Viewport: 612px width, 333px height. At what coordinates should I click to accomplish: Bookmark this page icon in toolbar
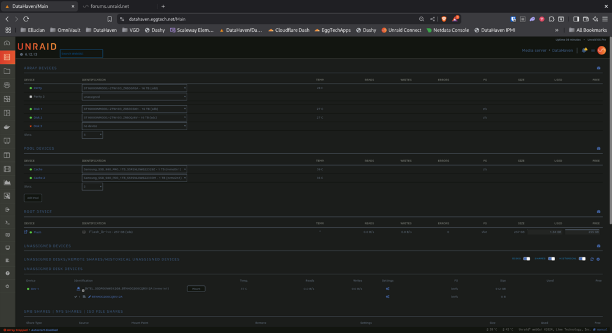110,19
